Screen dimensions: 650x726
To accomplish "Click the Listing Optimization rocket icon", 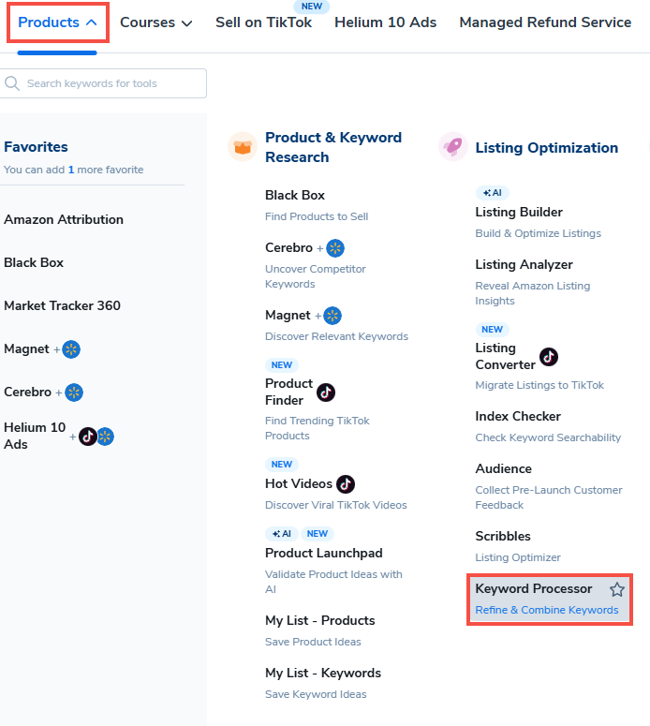I will click(453, 147).
